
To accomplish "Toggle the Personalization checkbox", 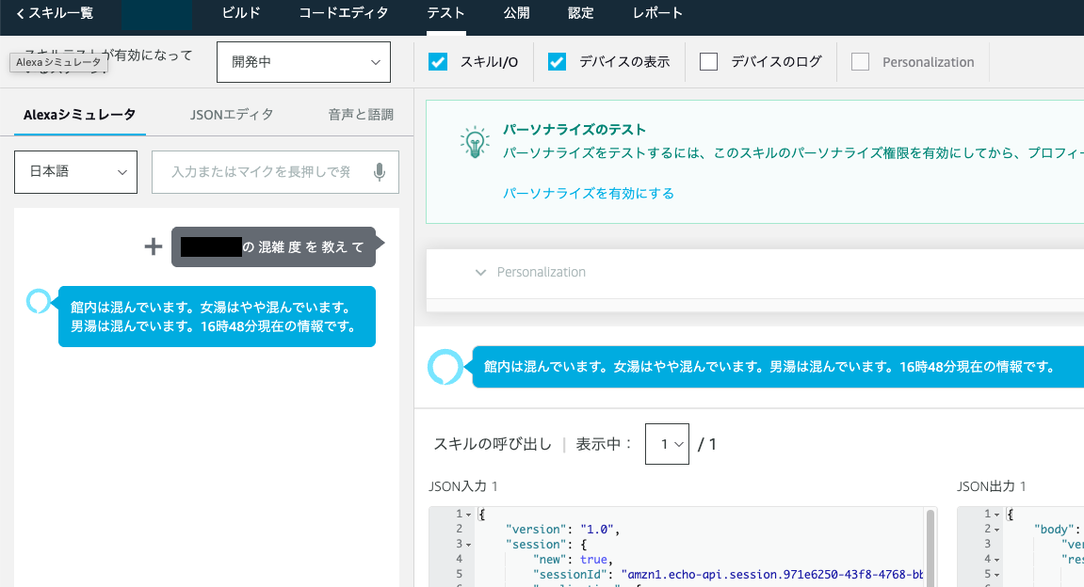I will 860,62.
